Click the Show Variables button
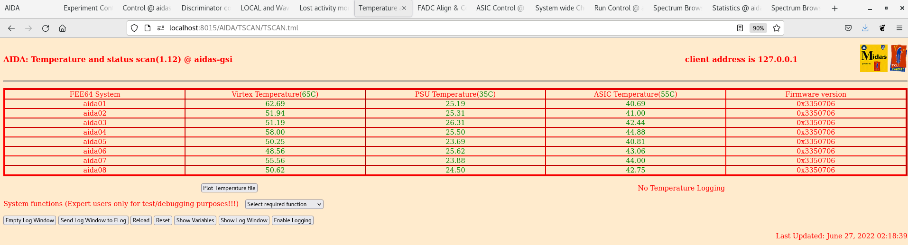 195,220
